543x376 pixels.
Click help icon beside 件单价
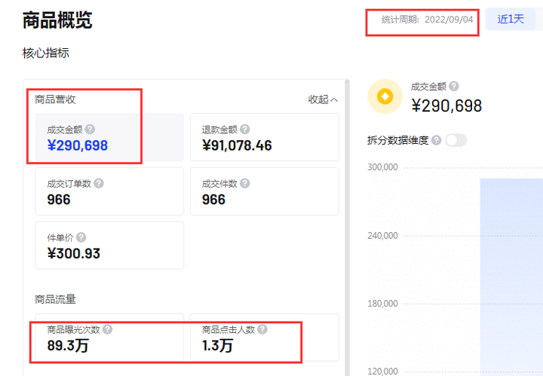(x=81, y=237)
